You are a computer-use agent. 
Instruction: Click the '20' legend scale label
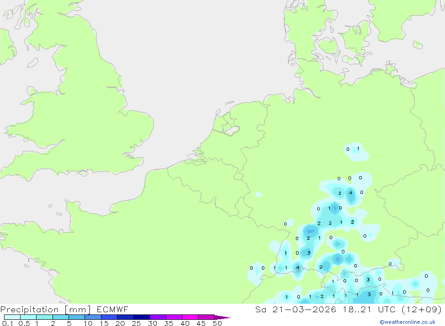click(120, 323)
